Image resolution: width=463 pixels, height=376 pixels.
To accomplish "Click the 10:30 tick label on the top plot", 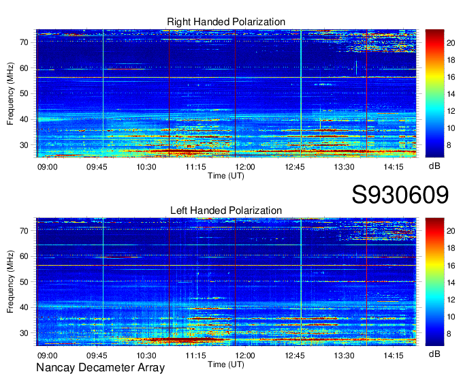I will tap(146, 167).
